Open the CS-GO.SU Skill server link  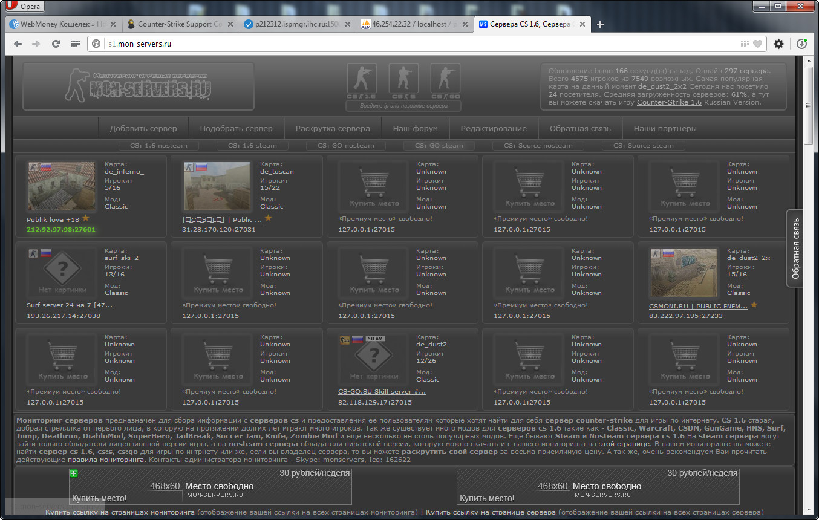tap(382, 392)
